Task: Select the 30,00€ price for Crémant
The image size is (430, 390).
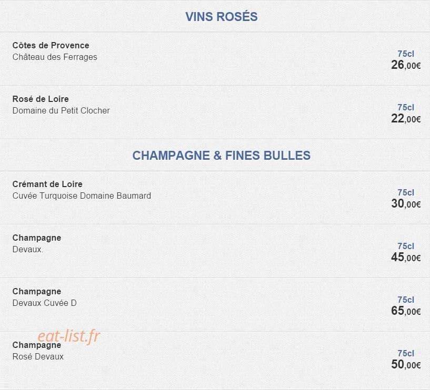Action: 406,204
